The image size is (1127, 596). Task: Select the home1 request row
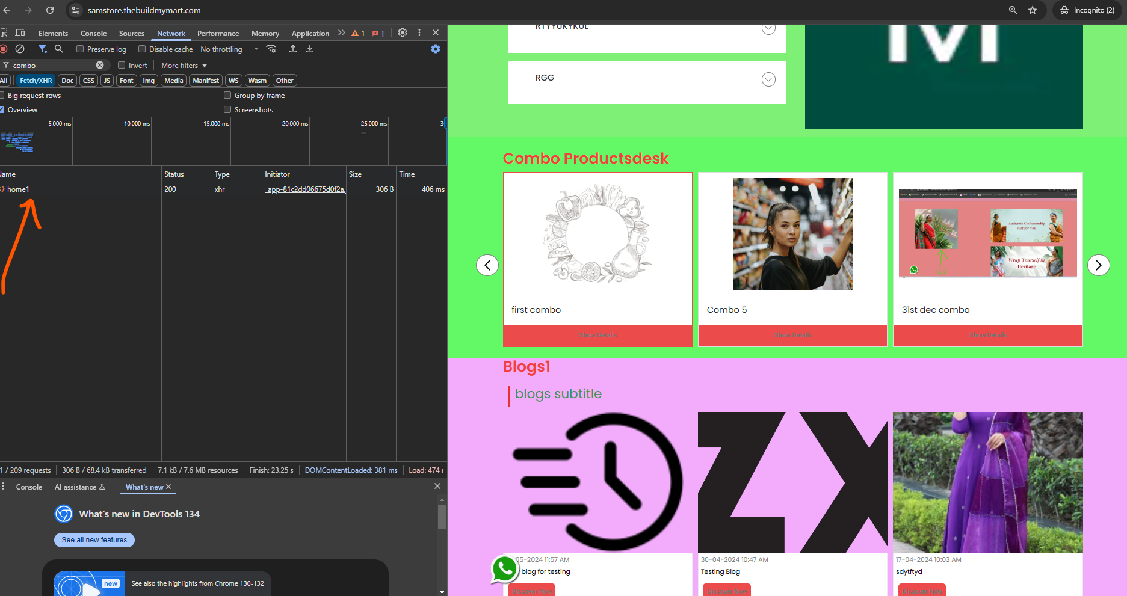point(223,189)
